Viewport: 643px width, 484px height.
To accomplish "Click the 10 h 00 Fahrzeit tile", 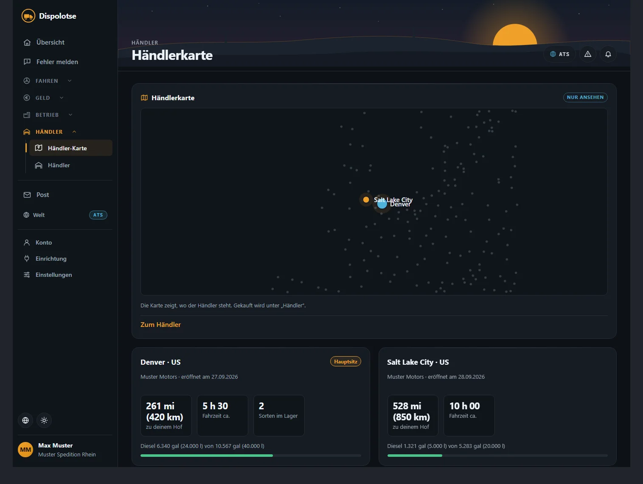I will 469,416.
